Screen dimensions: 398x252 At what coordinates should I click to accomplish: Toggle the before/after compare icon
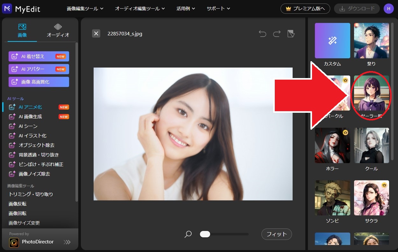click(291, 34)
